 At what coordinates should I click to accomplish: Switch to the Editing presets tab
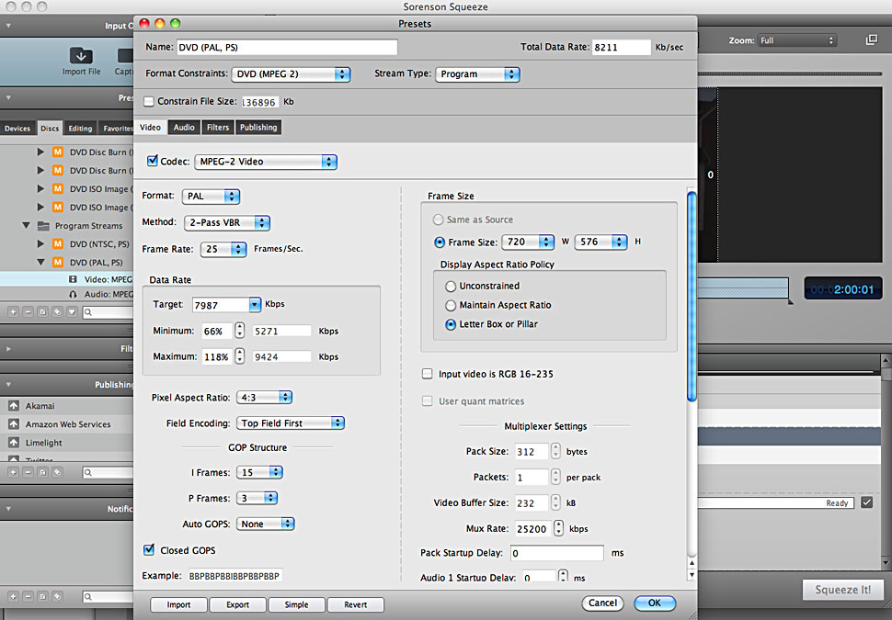point(80,128)
